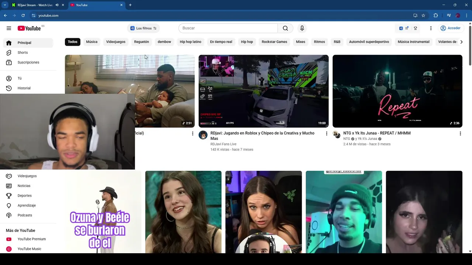Open options for NTG REPEAT video

(x=460, y=134)
